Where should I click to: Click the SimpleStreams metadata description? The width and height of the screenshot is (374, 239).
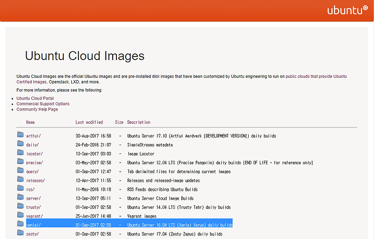pos(150,145)
